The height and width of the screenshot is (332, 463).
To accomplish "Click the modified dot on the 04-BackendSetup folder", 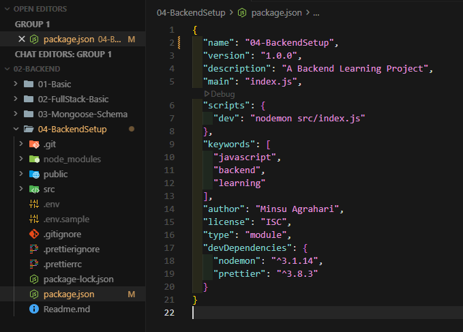I will point(132,129).
